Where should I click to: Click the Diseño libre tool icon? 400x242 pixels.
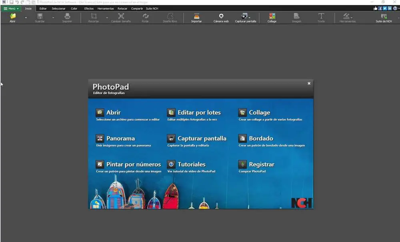point(170,16)
